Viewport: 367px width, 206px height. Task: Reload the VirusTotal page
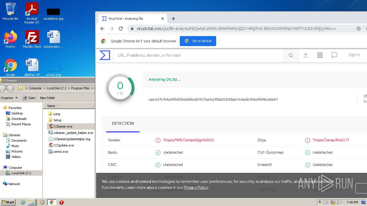coord(121,29)
